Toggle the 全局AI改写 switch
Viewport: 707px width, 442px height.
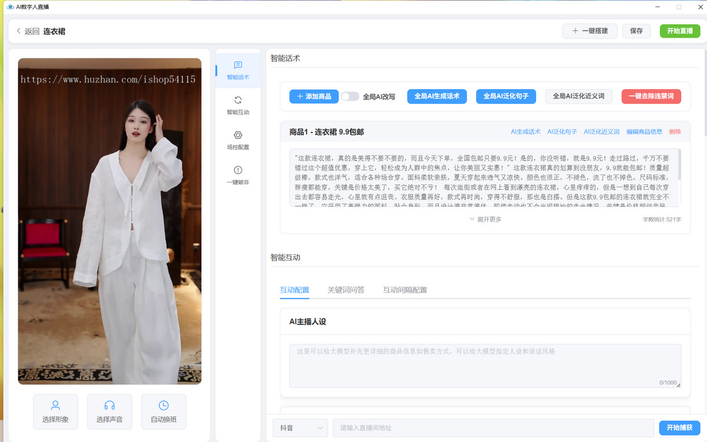[x=350, y=97]
